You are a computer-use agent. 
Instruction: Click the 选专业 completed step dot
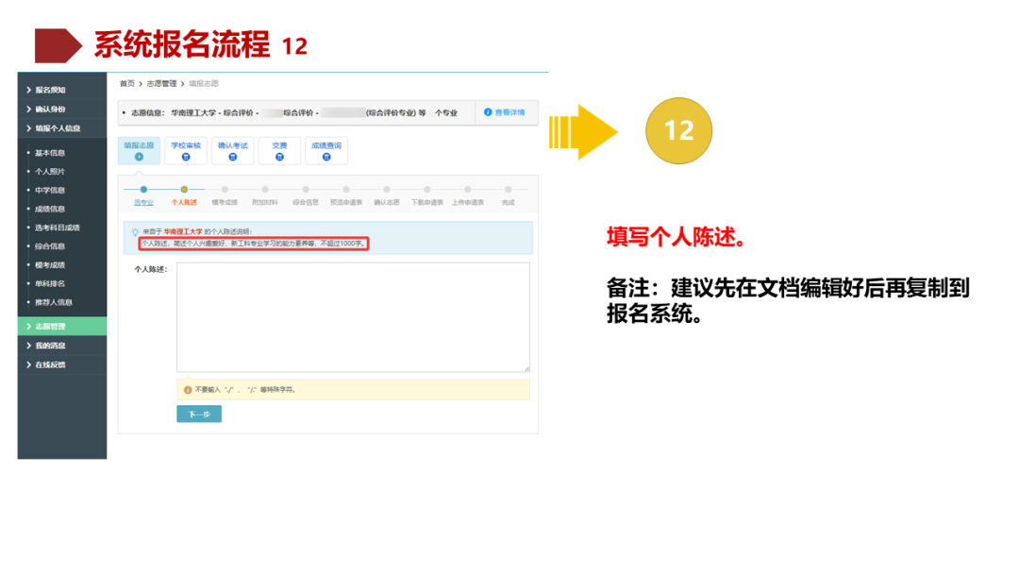(142, 191)
